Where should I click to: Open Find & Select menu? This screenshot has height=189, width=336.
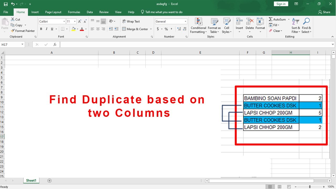pos(306,26)
